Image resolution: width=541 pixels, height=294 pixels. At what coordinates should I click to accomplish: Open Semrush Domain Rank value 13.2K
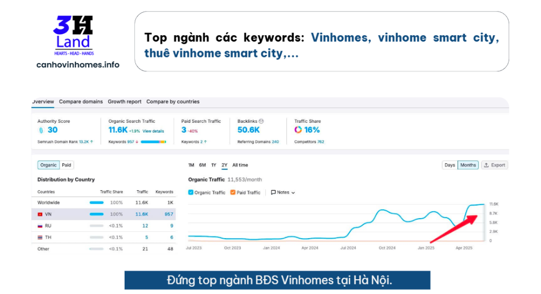(84, 142)
